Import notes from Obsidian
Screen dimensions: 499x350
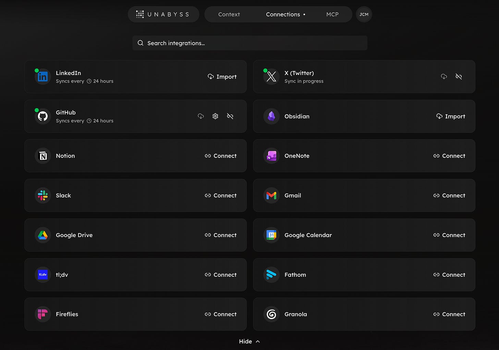[451, 116]
